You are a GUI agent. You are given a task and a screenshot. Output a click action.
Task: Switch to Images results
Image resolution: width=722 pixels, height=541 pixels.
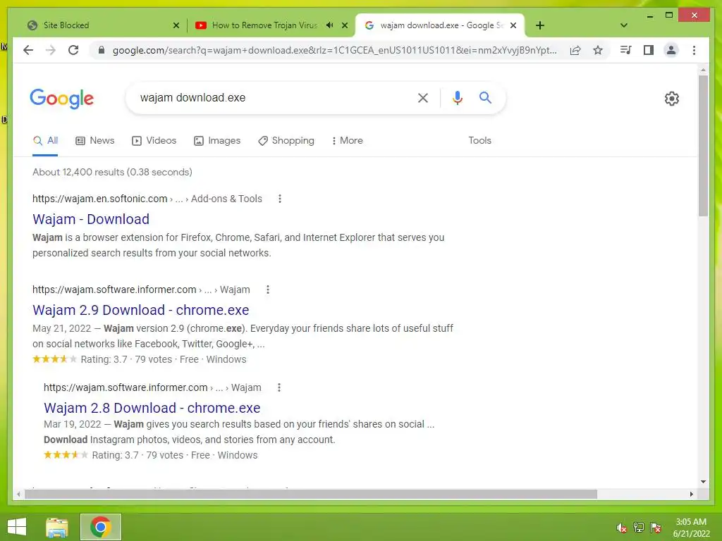(x=217, y=141)
